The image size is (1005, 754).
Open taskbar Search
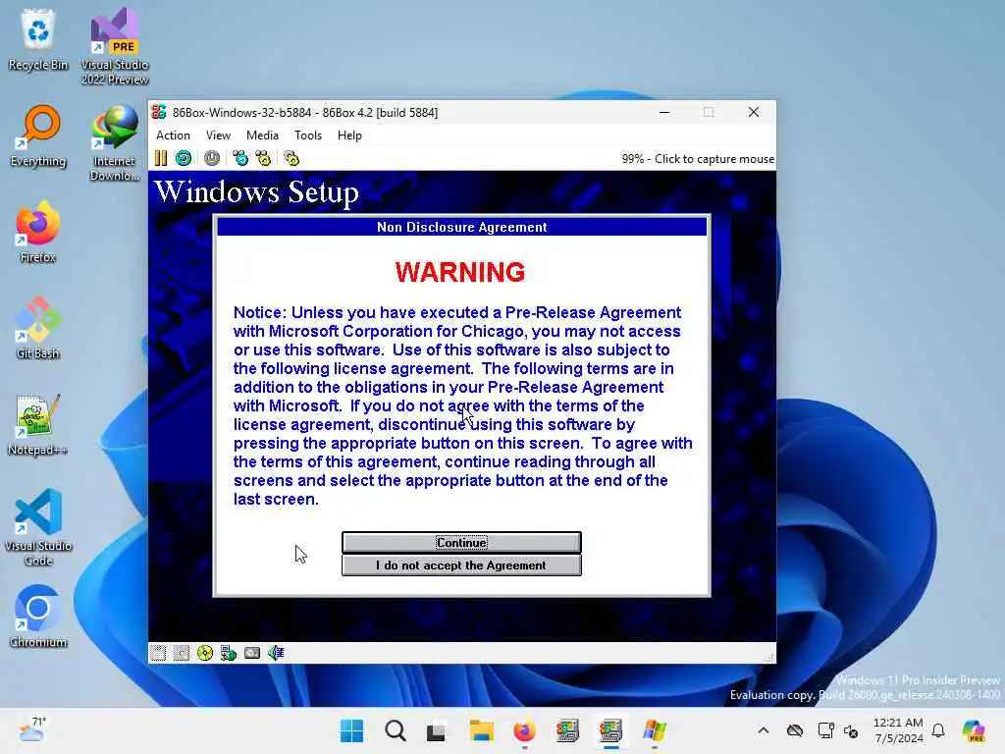pos(395,730)
